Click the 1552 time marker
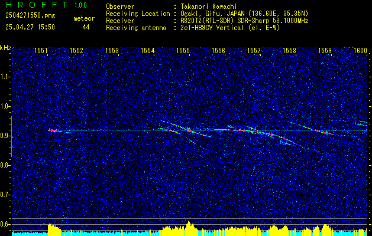The image size is (372, 236). [76, 50]
